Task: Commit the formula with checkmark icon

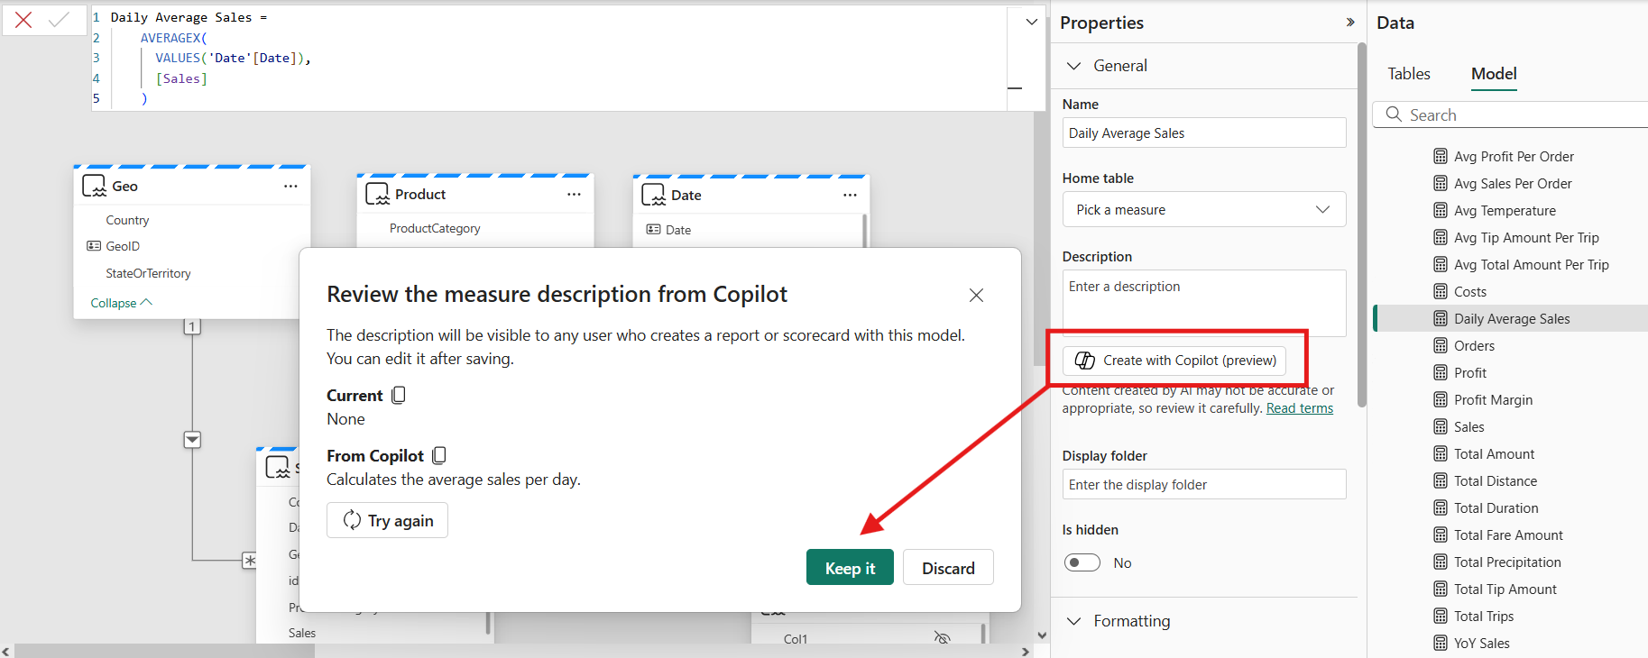Action: pyautogui.click(x=60, y=20)
